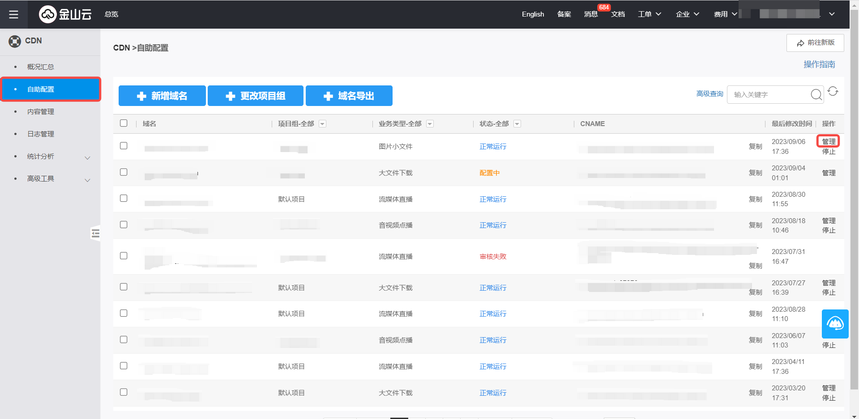Click the search magnifier icon

click(x=816, y=94)
